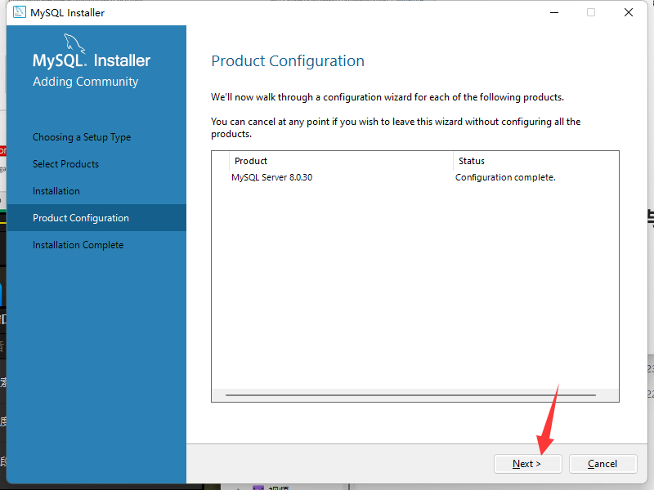Viewport: 654px width, 490px height.
Task: Minimize the MySQL Installer window
Action: click(554, 12)
